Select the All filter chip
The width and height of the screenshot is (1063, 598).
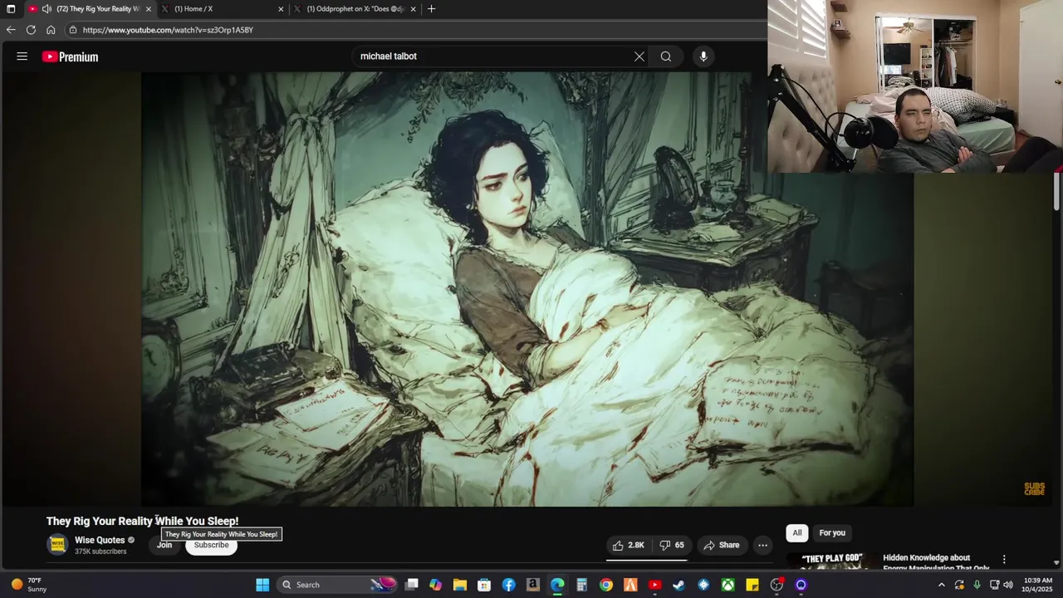click(797, 533)
